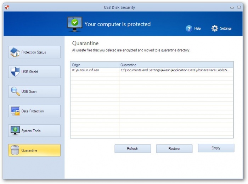248x184 pixels.
Task: Click the System Tools monitor icon
Action: [x=15, y=131]
